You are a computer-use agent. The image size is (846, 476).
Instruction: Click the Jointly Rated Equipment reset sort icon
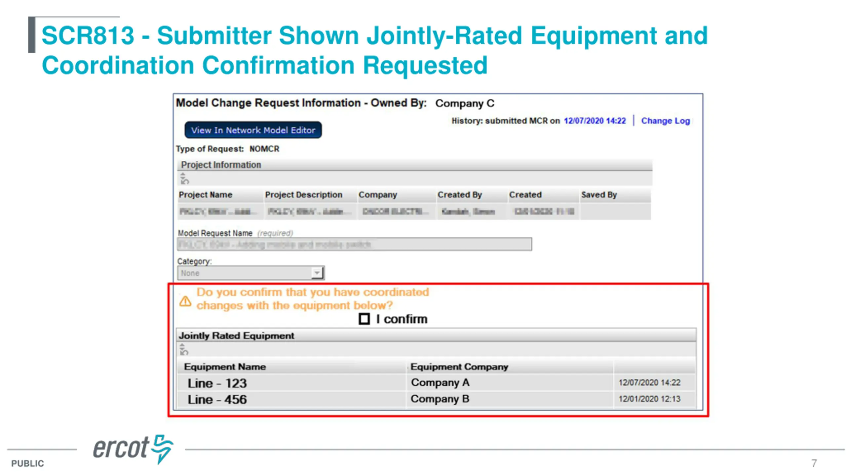(184, 349)
